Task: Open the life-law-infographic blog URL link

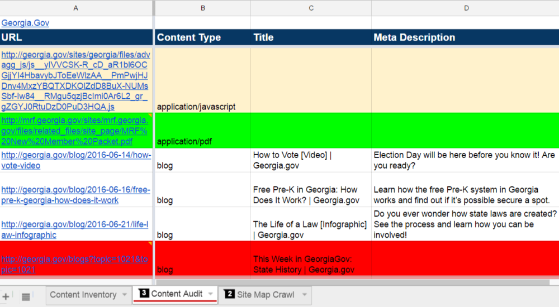Action: click(x=75, y=230)
